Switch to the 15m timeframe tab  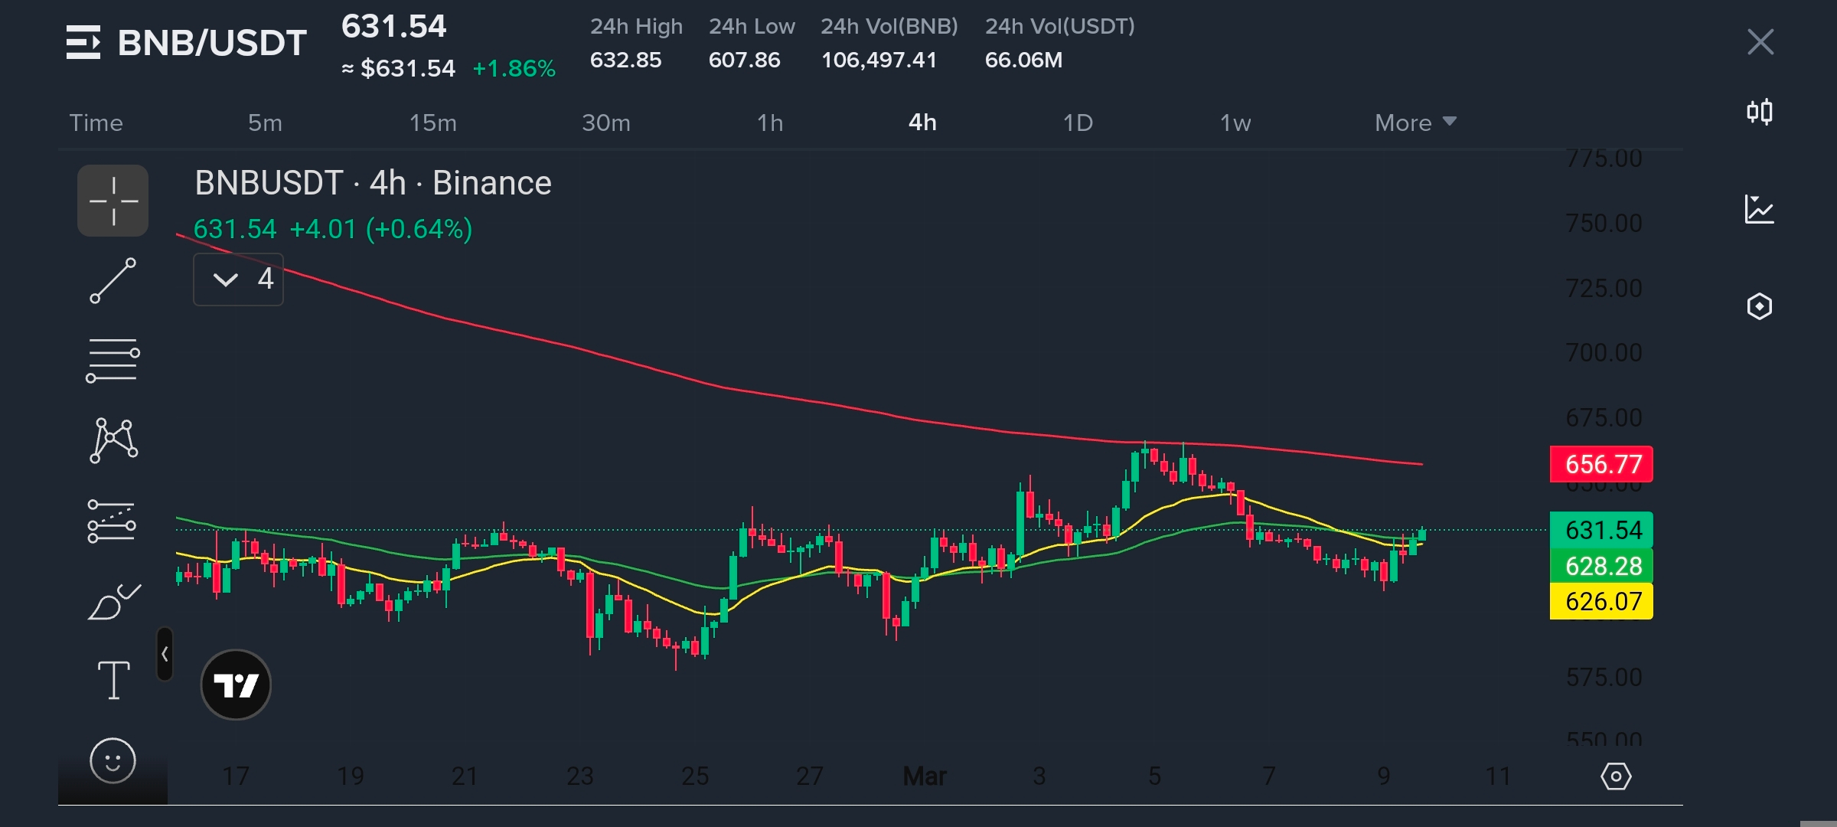tap(432, 123)
